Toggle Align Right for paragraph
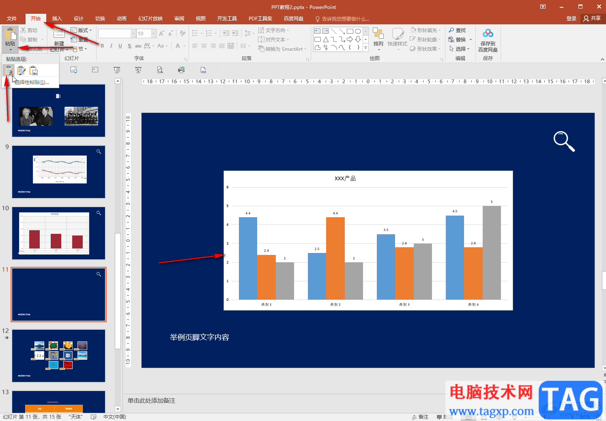Image resolution: width=606 pixels, height=421 pixels. (x=213, y=46)
